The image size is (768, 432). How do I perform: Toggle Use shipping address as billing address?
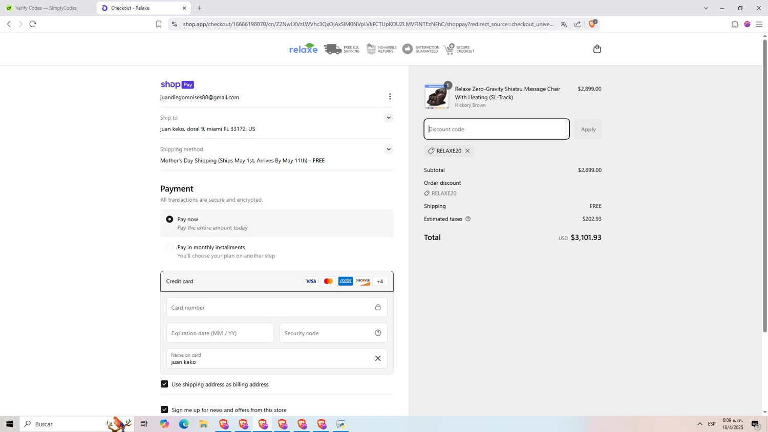[x=164, y=384]
